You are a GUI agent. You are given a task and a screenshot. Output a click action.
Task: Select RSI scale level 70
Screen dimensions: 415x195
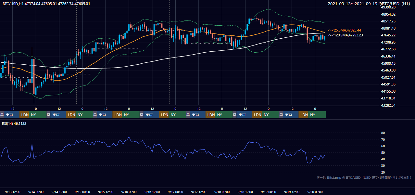pos(383,139)
